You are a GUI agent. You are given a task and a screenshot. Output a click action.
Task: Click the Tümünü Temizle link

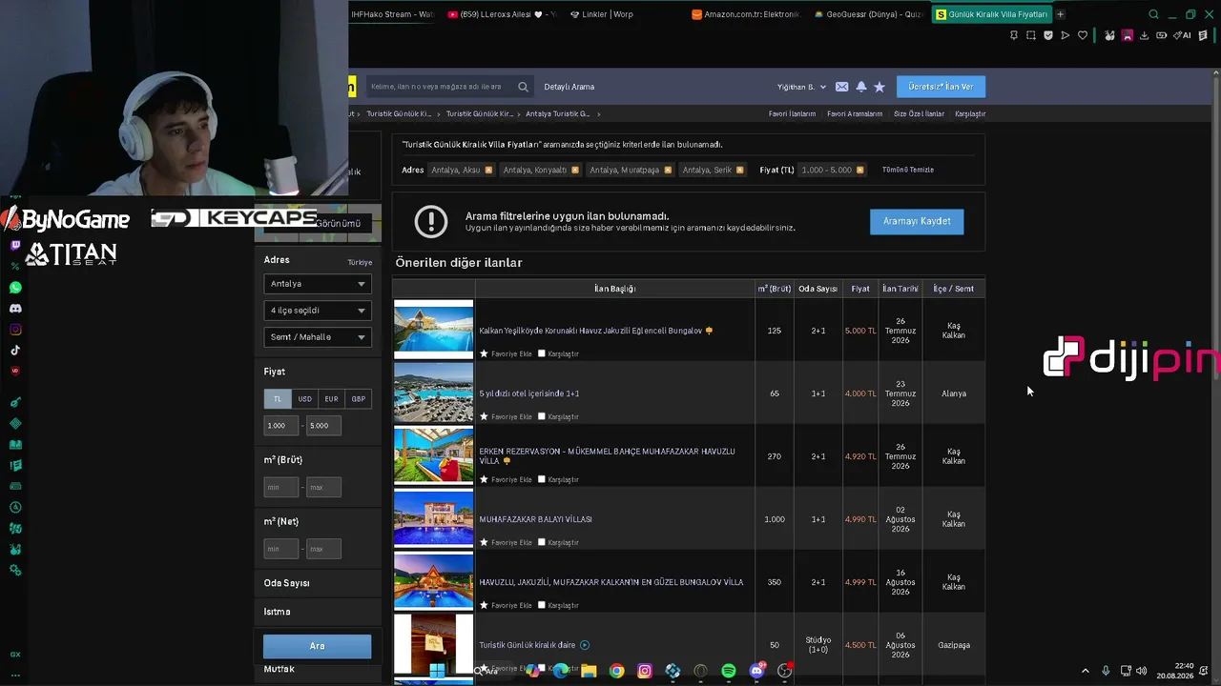click(x=908, y=170)
